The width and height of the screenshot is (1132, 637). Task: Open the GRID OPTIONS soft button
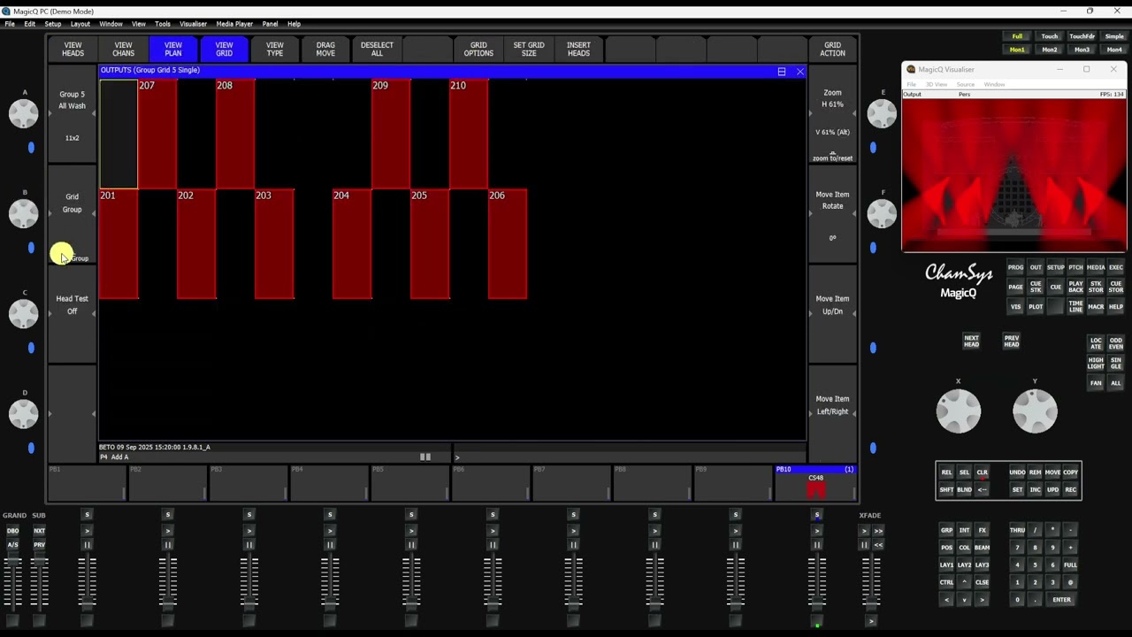click(478, 50)
